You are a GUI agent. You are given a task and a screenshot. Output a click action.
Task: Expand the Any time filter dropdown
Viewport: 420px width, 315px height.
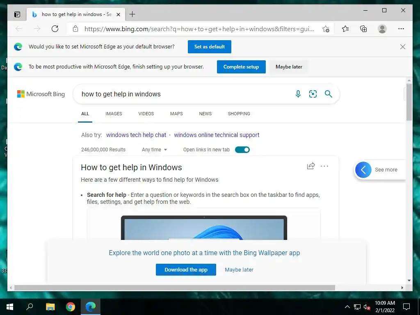coord(154,150)
